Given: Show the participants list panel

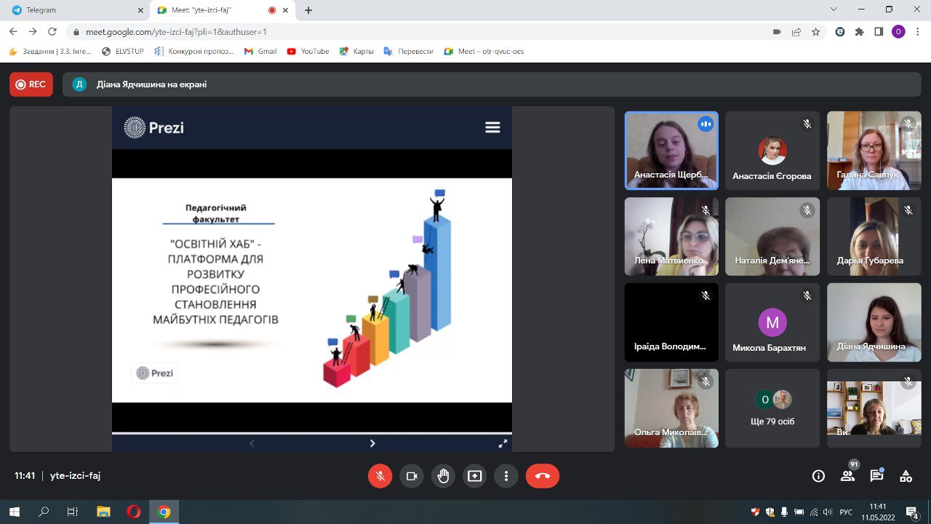Looking at the screenshot, I should click(x=847, y=476).
